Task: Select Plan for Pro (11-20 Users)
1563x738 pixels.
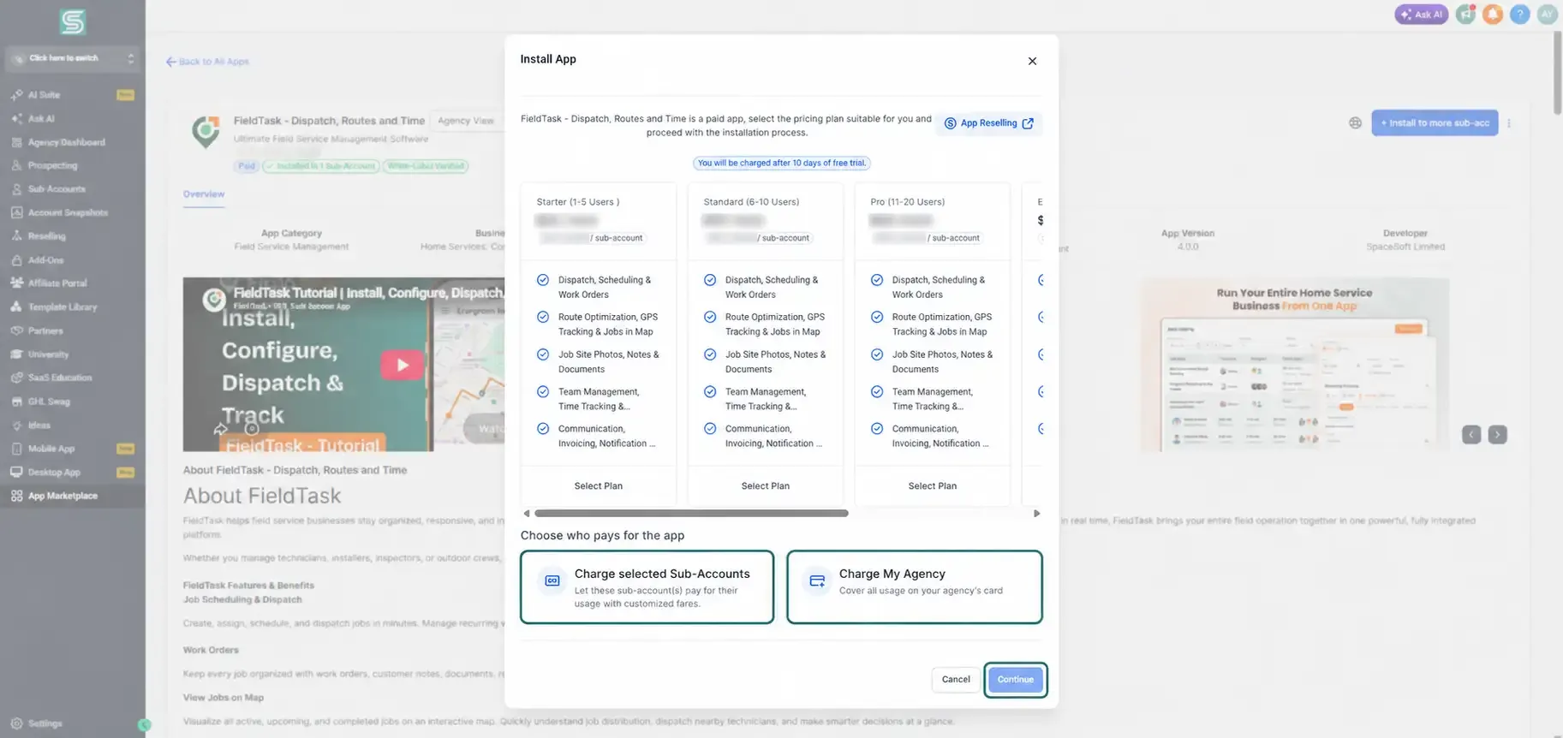Action: pyautogui.click(x=933, y=485)
